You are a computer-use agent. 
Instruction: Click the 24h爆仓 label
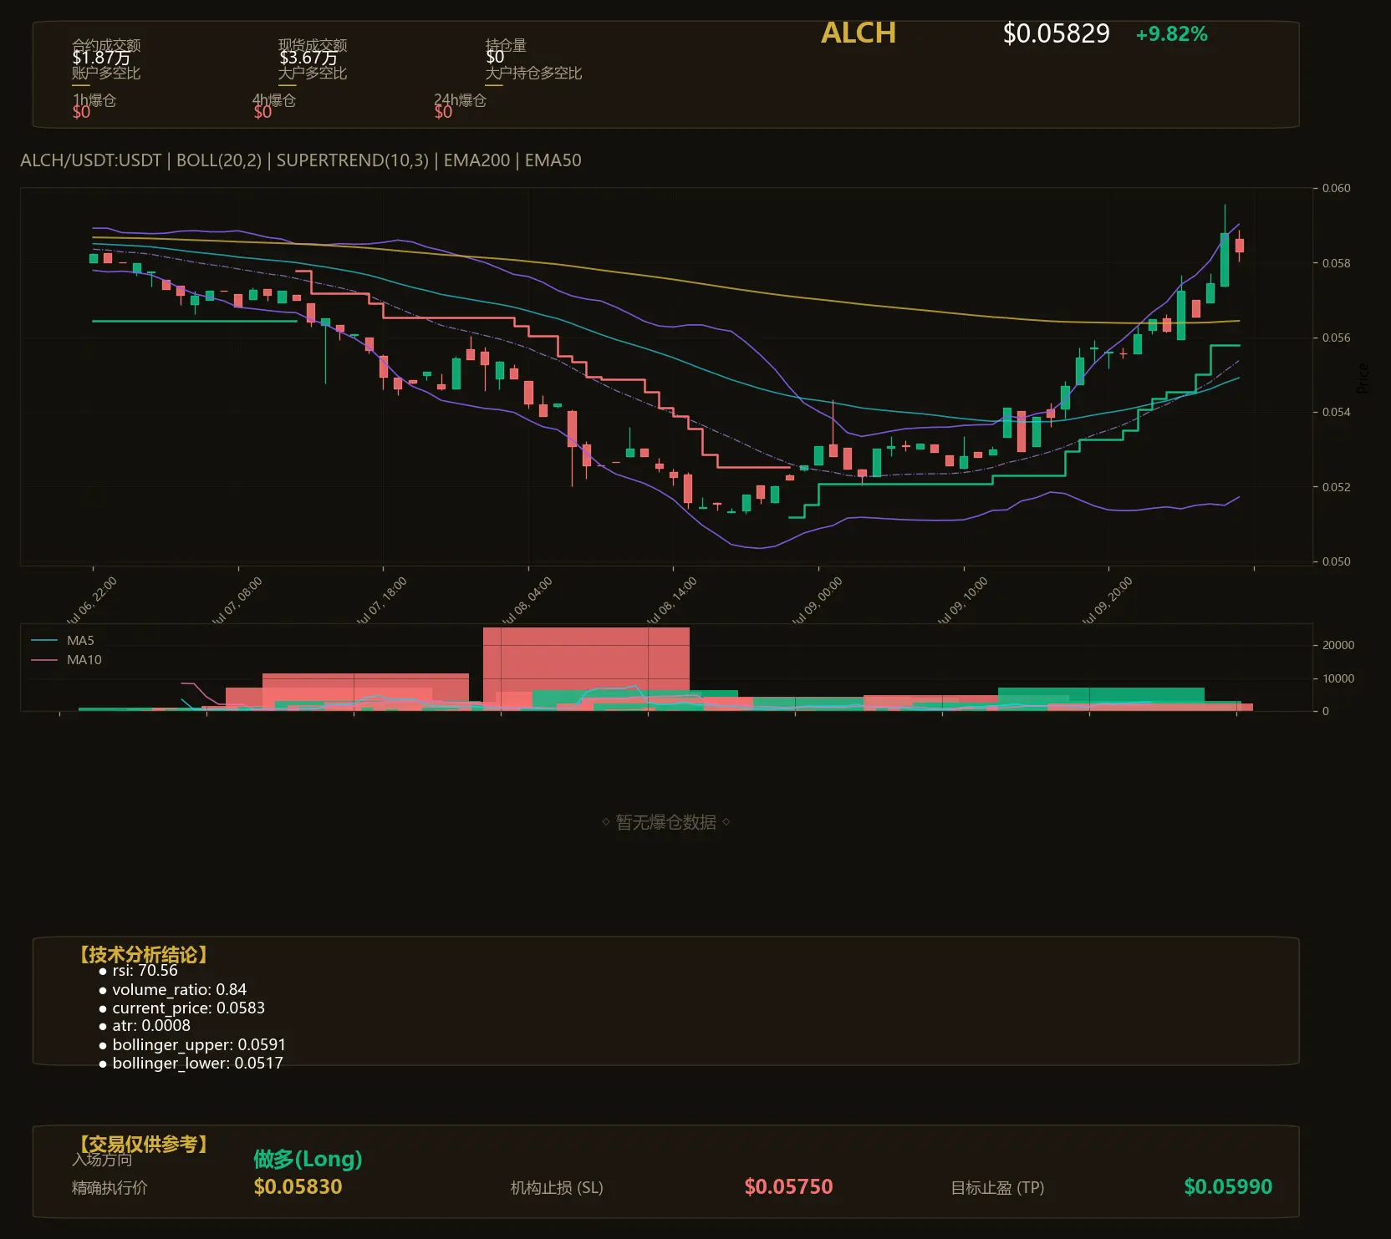tap(460, 100)
